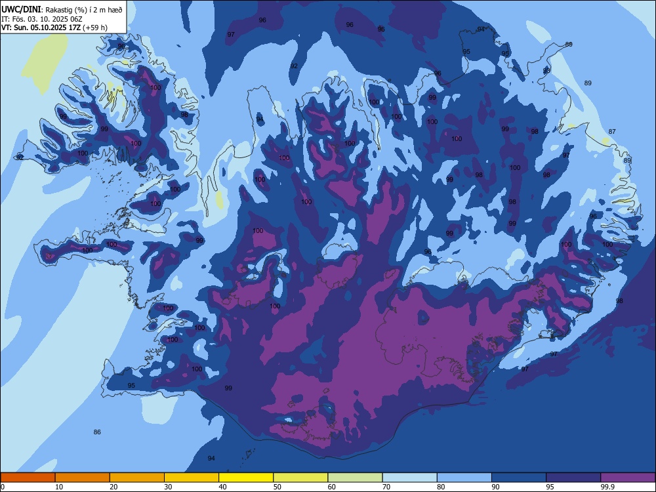Click the dark orange 0–10 legend swatch
The image size is (656, 492).
point(28,478)
